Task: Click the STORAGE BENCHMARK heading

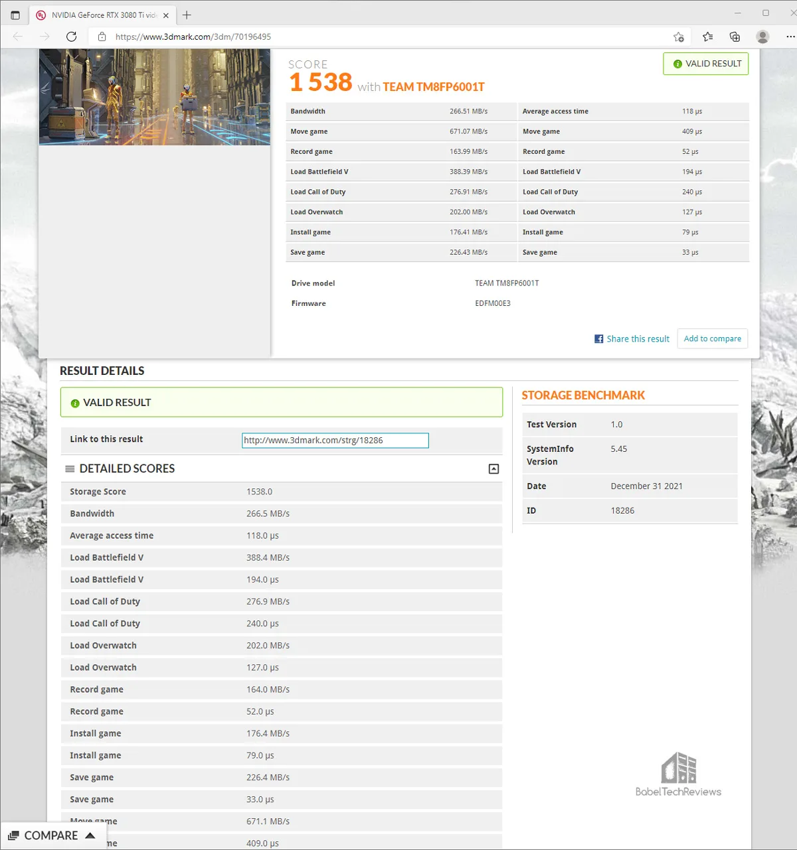Action: tap(583, 395)
